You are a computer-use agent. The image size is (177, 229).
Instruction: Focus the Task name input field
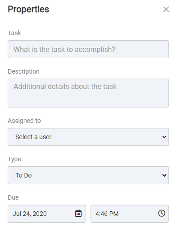(88, 49)
